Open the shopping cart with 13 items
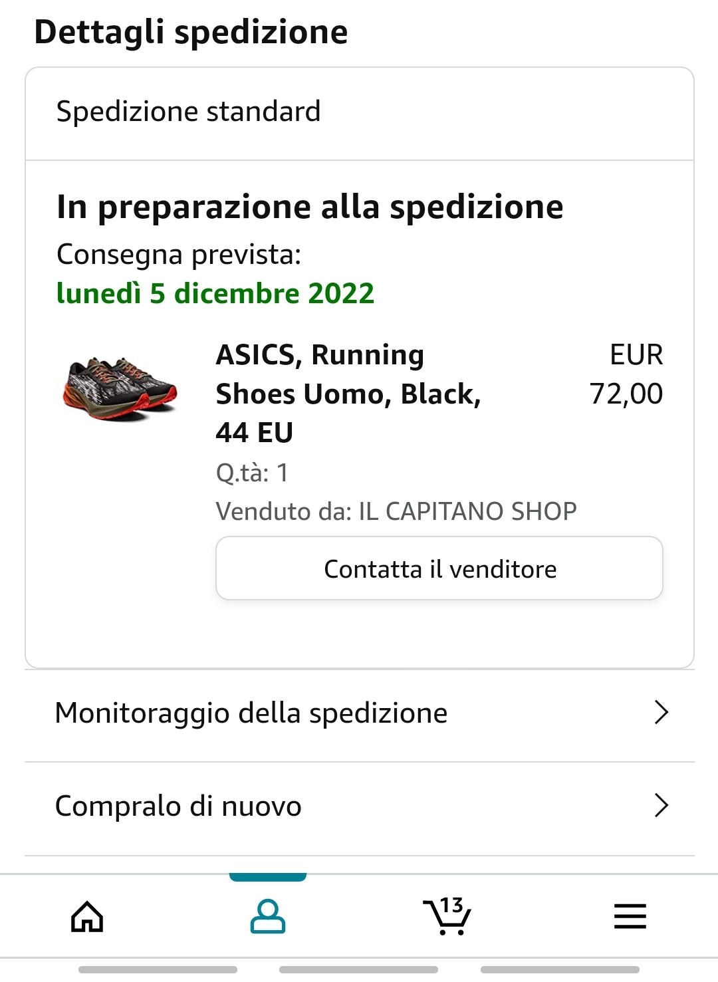 click(x=447, y=916)
